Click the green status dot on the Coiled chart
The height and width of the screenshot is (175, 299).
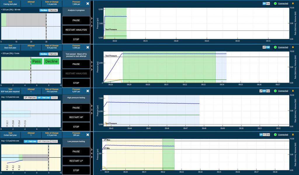[x=275, y=135]
